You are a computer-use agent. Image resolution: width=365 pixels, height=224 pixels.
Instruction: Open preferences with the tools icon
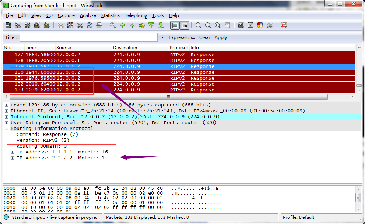click(x=270, y=25)
